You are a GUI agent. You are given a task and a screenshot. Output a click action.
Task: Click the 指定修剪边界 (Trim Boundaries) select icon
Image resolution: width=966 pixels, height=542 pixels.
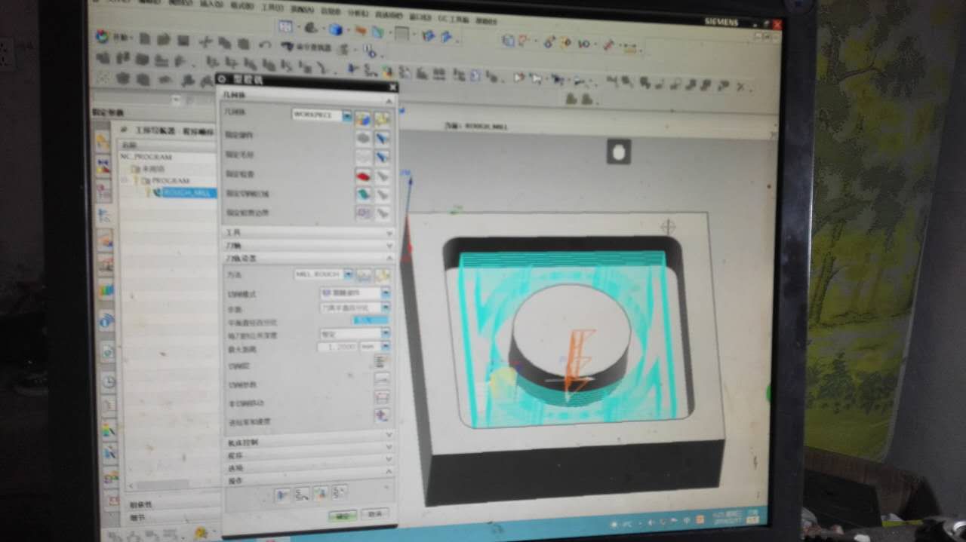click(364, 214)
